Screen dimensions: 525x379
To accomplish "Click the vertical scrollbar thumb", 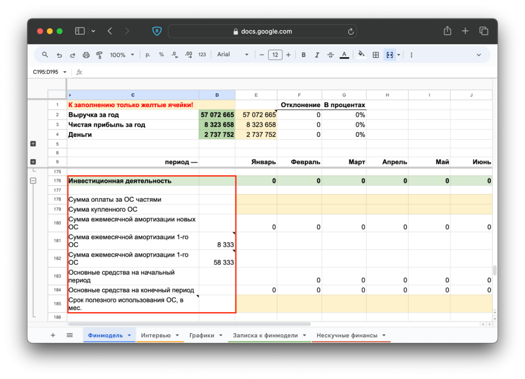I will pyautogui.click(x=495, y=270).
